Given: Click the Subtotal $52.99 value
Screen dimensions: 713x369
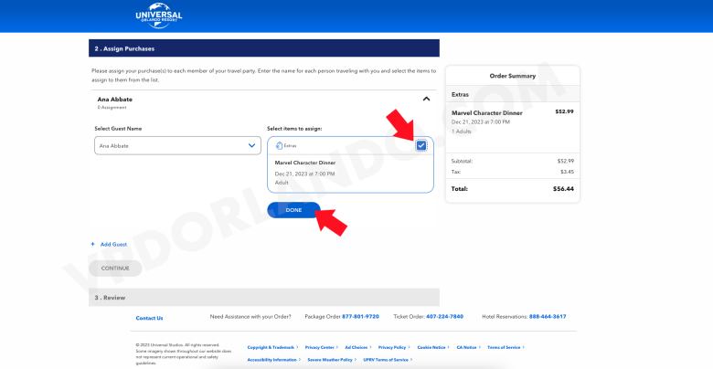Looking at the screenshot, I should (566, 161).
